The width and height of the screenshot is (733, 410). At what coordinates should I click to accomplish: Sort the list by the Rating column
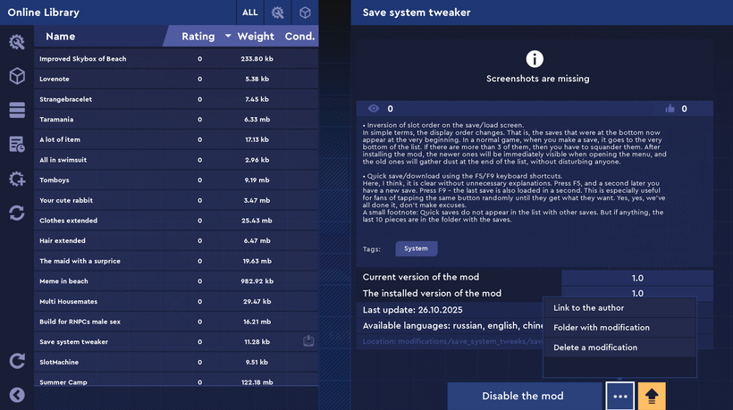click(198, 37)
